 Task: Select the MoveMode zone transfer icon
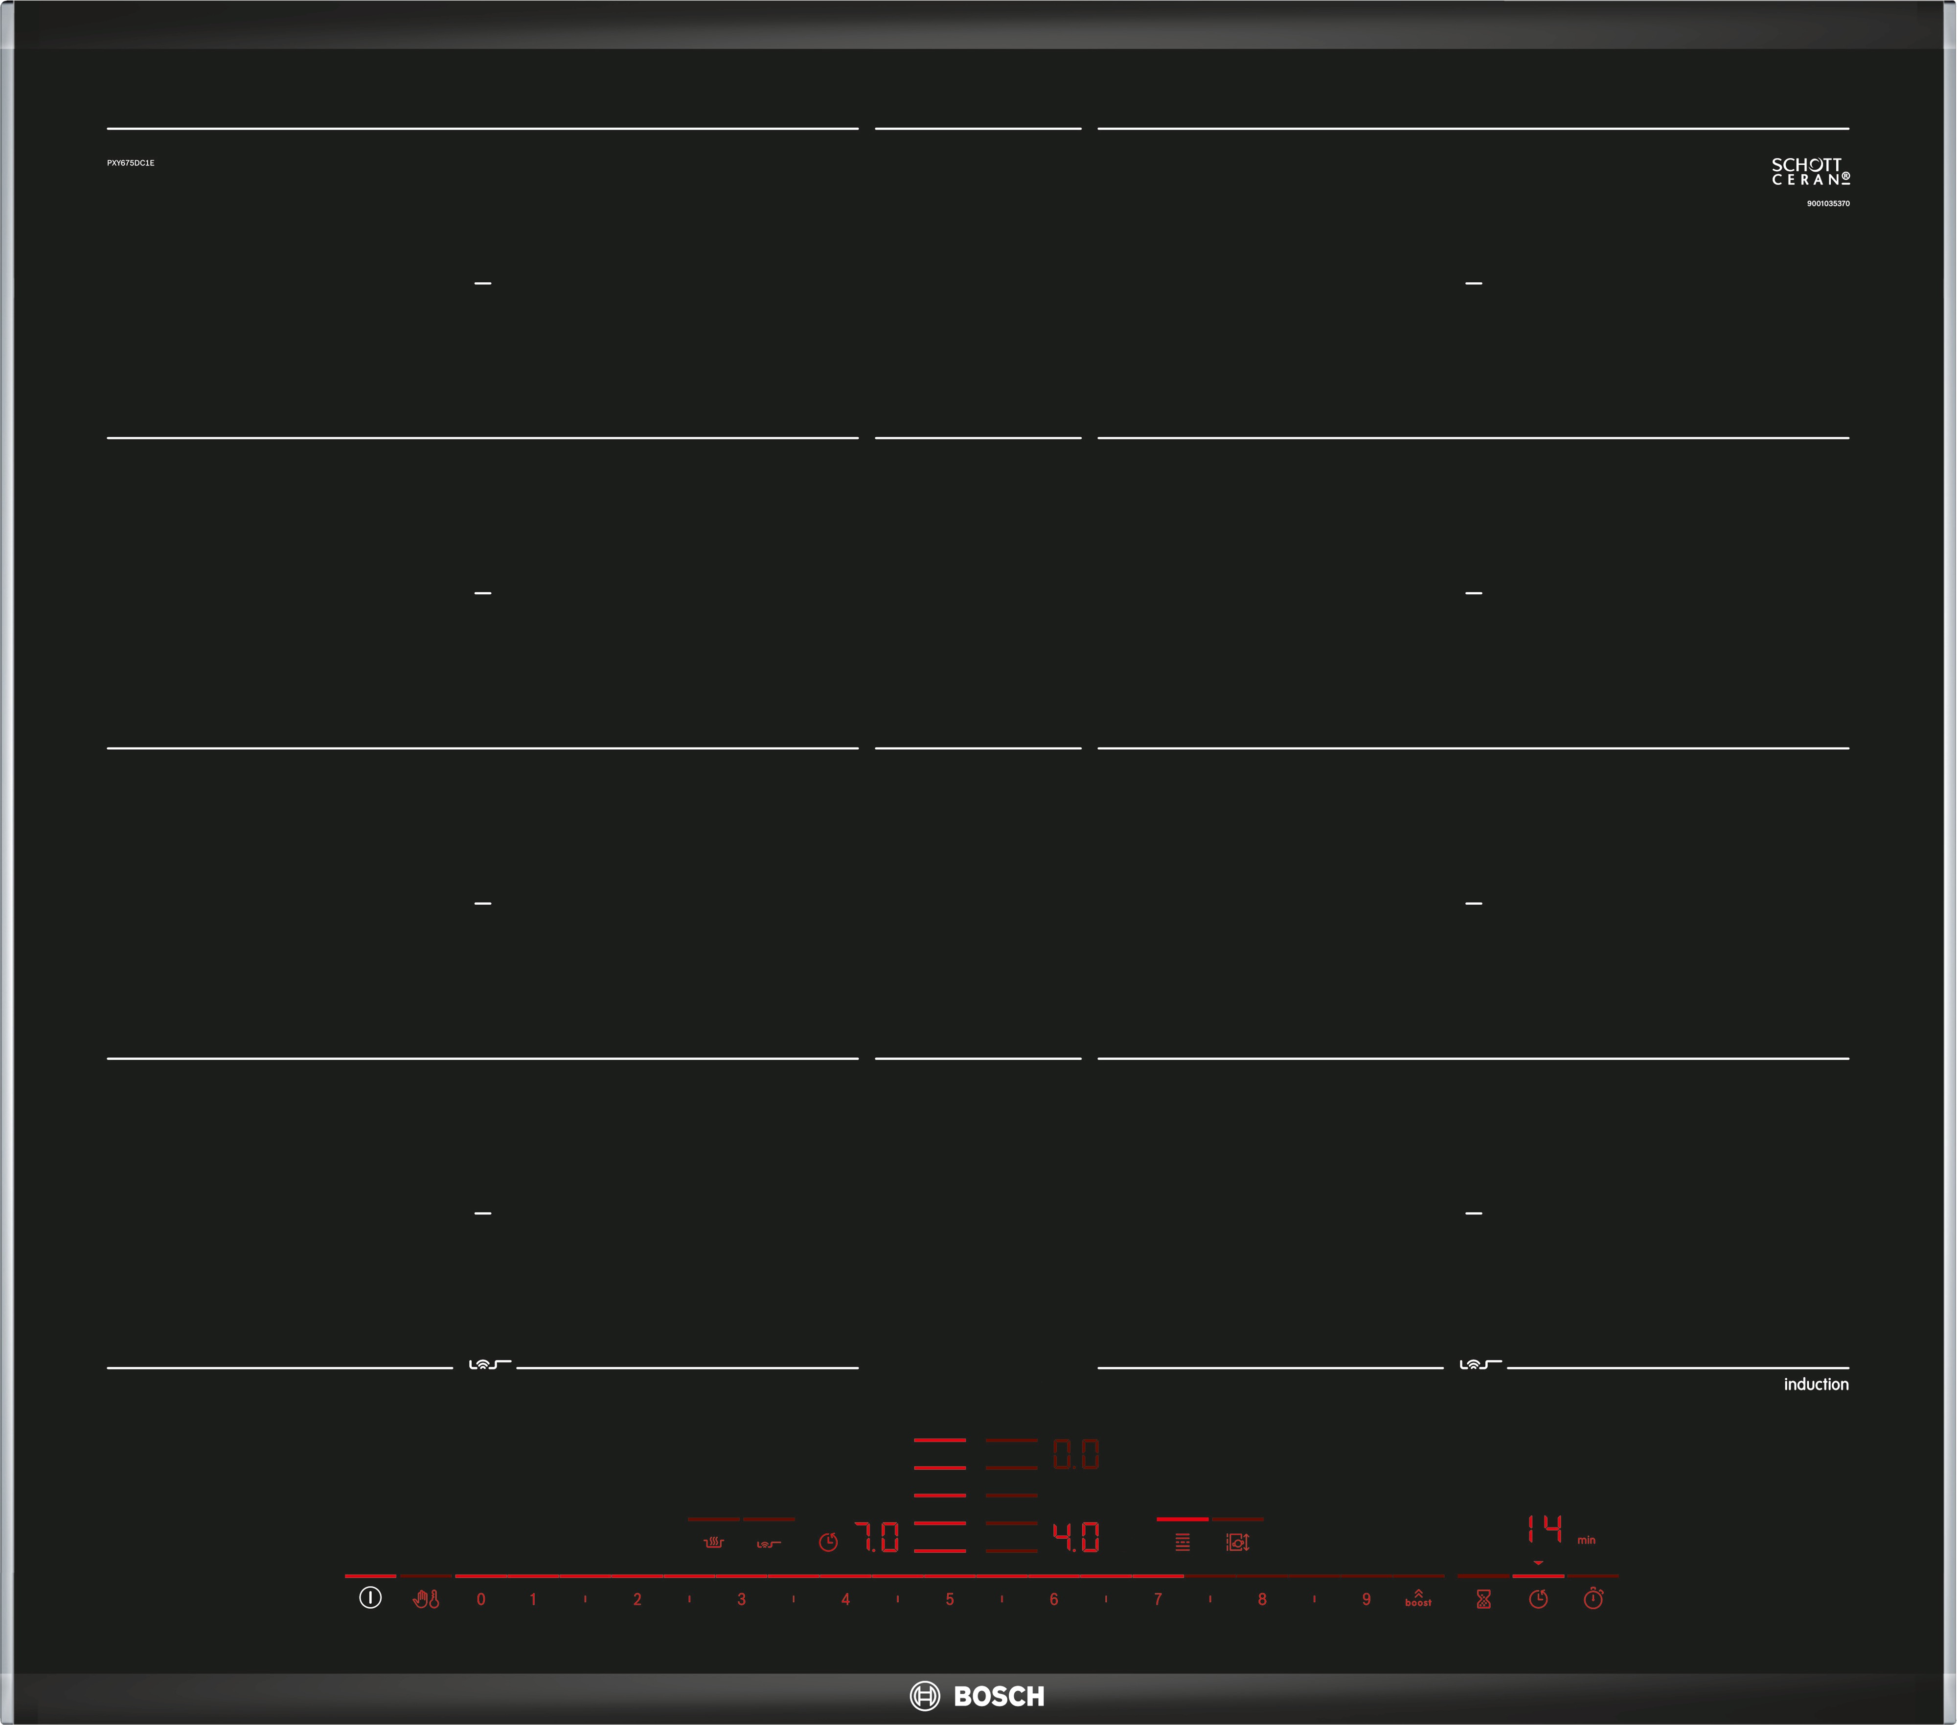coord(1238,1541)
